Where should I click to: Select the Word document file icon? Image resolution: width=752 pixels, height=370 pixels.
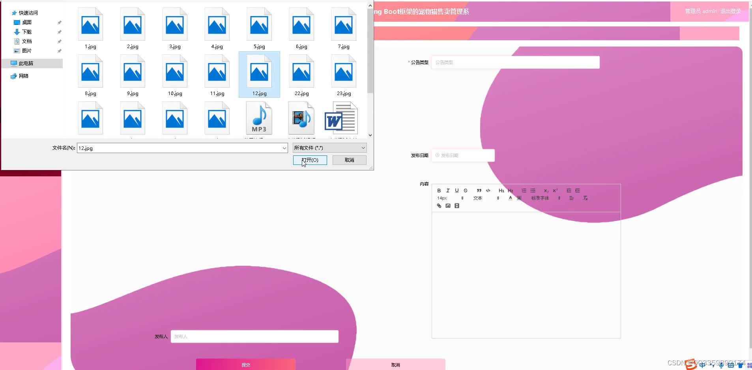[x=341, y=118]
